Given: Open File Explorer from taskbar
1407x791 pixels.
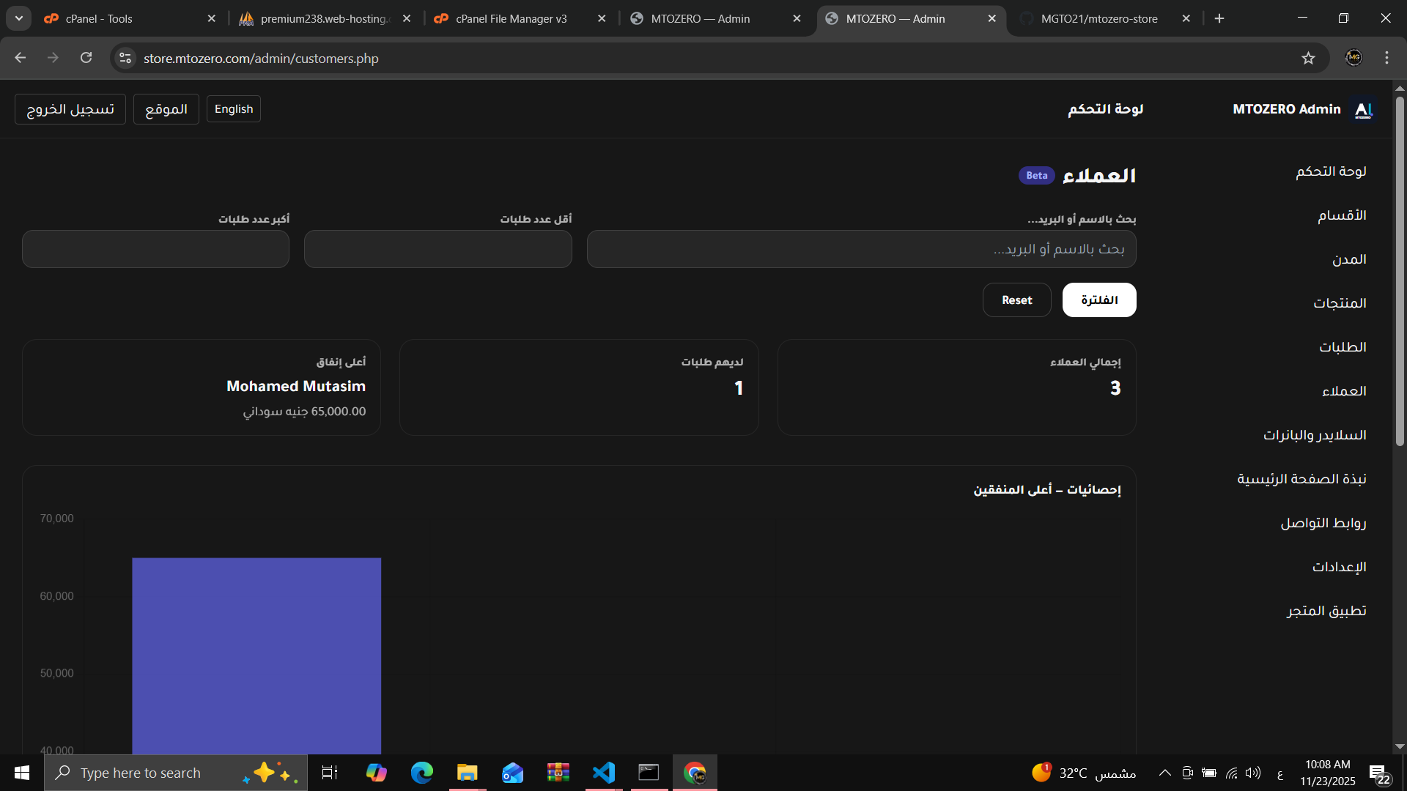Looking at the screenshot, I should pos(467,773).
